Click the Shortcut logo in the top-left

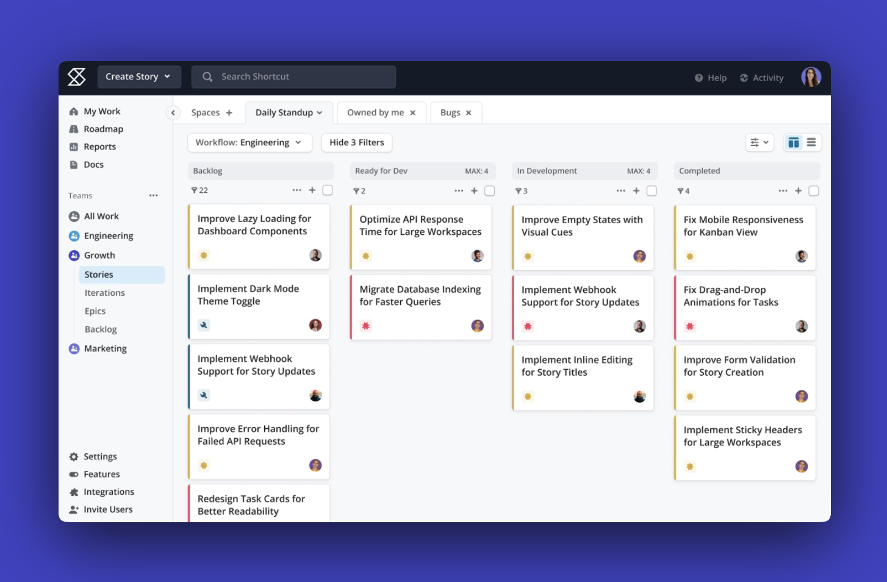pyautogui.click(x=76, y=77)
